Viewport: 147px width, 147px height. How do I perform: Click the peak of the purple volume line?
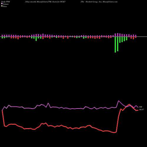pos(119,101)
